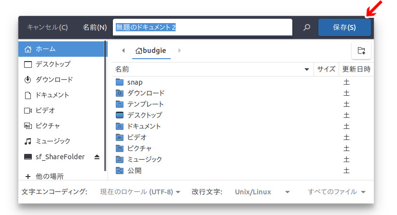This screenshot has height=215, width=397.
Task: Open the 改行文字 Unix/Linux dropdown
Action: (x=262, y=192)
